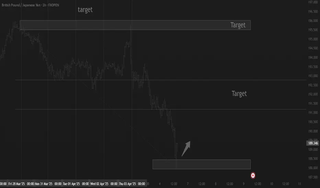Select 'Target' text between the horizontal lines
Image resolution: width=320 pixels, height=188 pixels.
click(239, 94)
